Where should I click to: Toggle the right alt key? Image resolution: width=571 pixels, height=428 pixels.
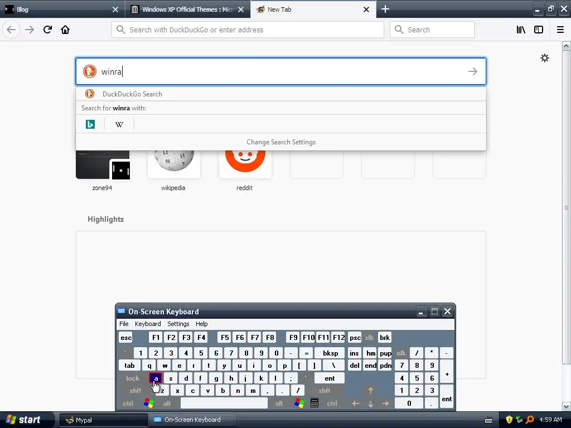279,403
